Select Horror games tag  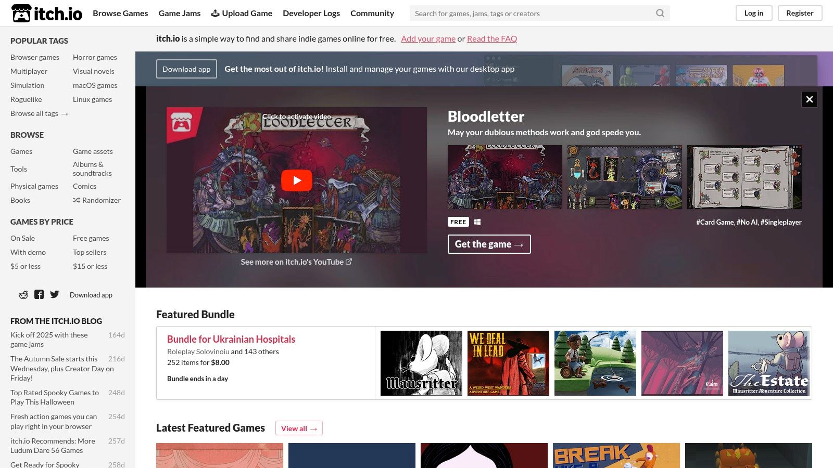[x=95, y=57]
